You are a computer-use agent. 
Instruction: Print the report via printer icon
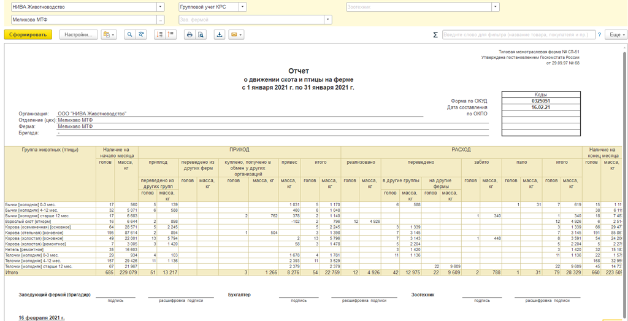(x=190, y=35)
